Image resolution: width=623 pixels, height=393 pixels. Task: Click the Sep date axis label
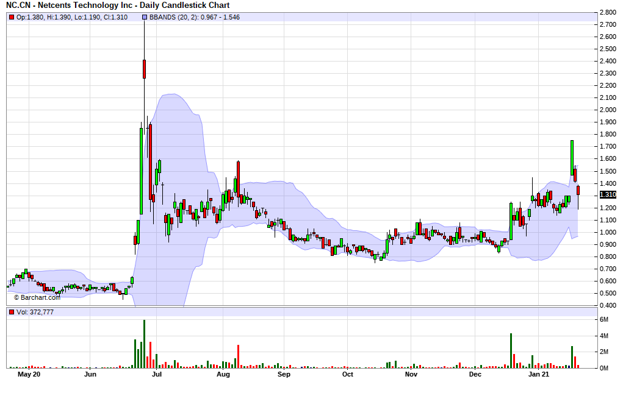284,374
